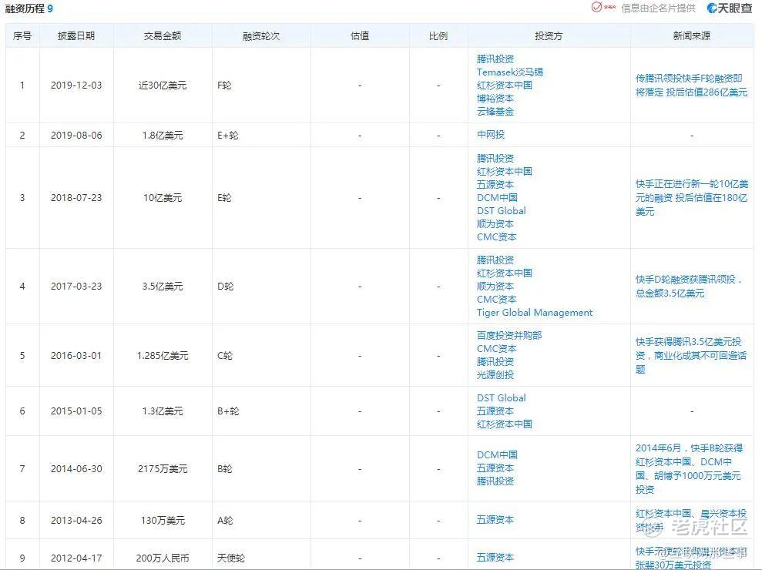Open news link about 快手F轮融资 286亿美元
Image resolution: width=762 pixels, height=570 pixels.
coord(691,85)
